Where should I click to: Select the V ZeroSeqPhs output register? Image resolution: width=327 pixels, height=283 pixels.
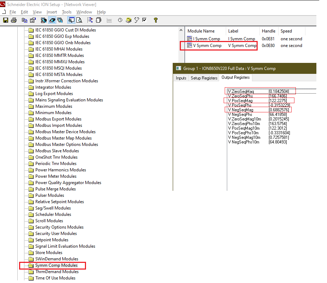(258, 96)
